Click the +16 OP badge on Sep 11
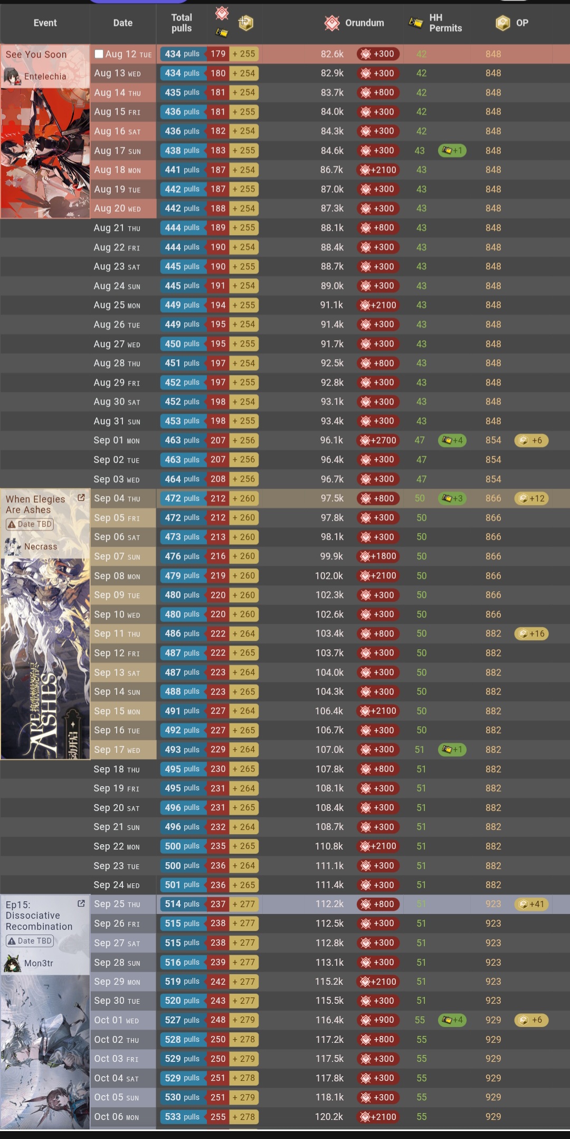 (x=531, y=633)
